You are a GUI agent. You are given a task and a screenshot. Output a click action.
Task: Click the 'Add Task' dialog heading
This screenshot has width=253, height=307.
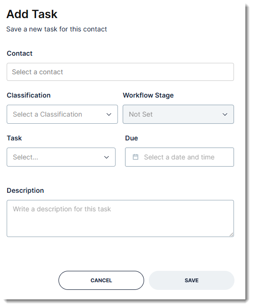[32, 14]
